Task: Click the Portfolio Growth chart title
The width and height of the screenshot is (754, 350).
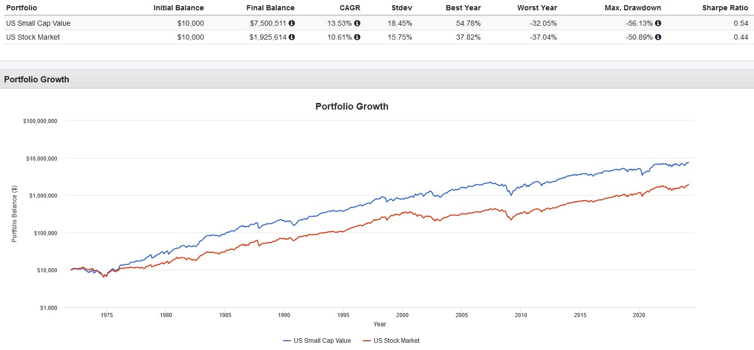Action: click(x=352, y=107)
